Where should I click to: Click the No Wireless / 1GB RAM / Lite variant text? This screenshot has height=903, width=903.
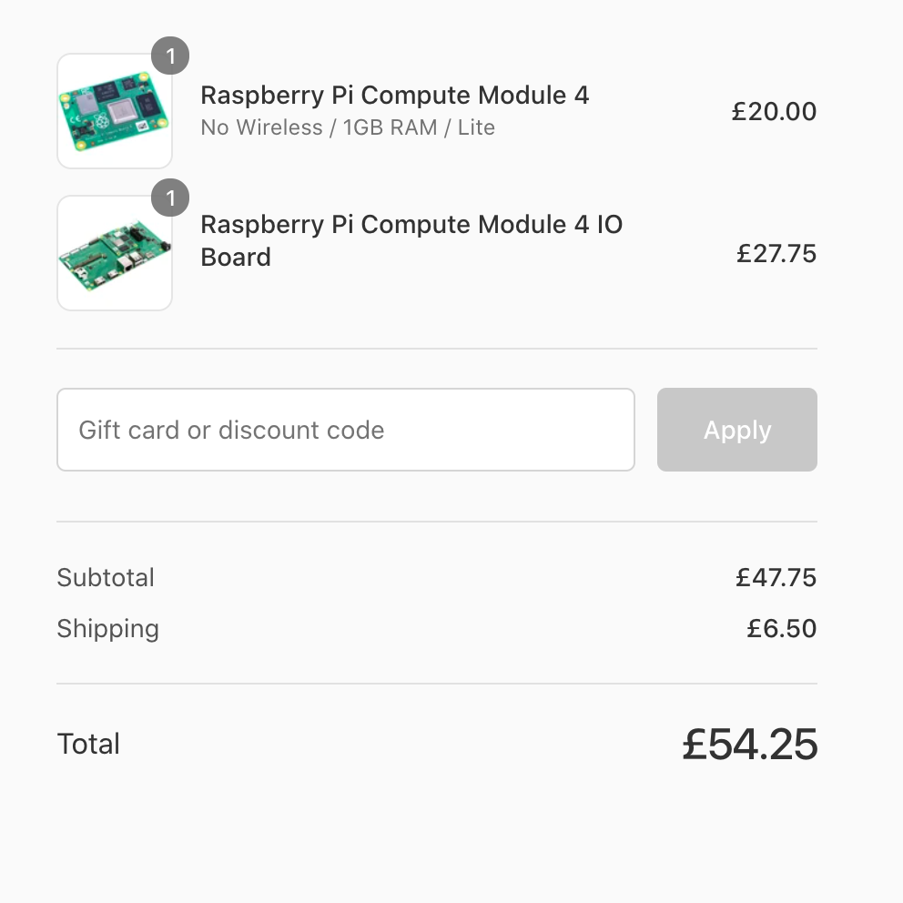347,127
